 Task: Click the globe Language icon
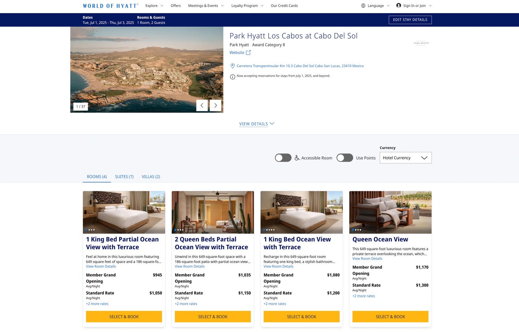coord(363,6)
